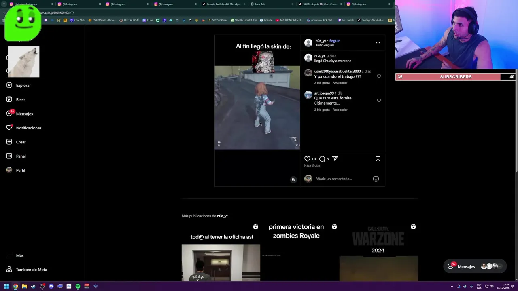Like usiel2010yabusabuelitas3000's comment
Viewport: 518px width, 291px height.
coord(379,76)
